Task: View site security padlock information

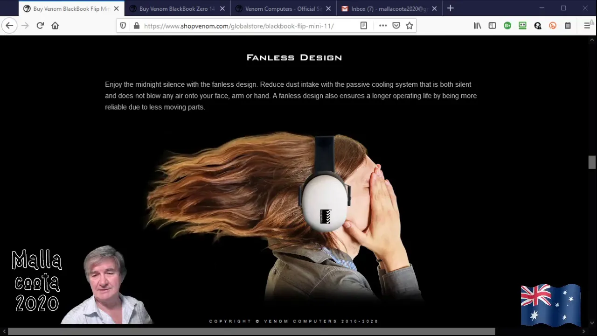Action: (x=136, y=26)
